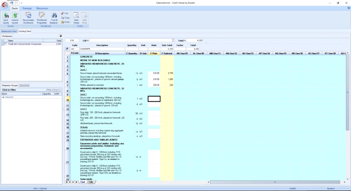The image size is (351, 191).
Task: Click the cell reference box showing E10
Action: pos(72,41)
